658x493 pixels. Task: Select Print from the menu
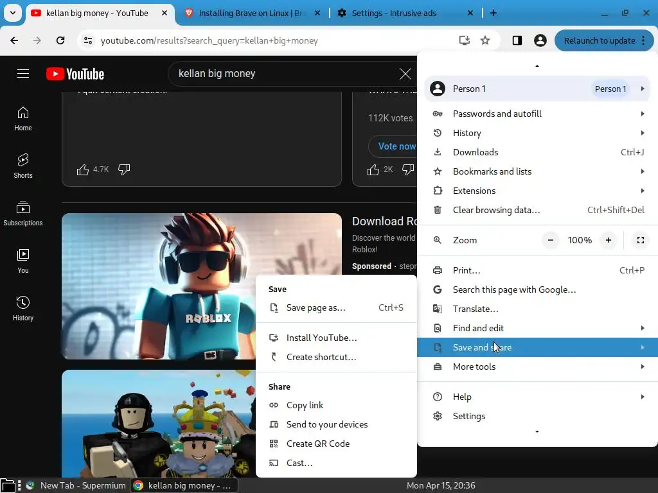coord(537,270)
